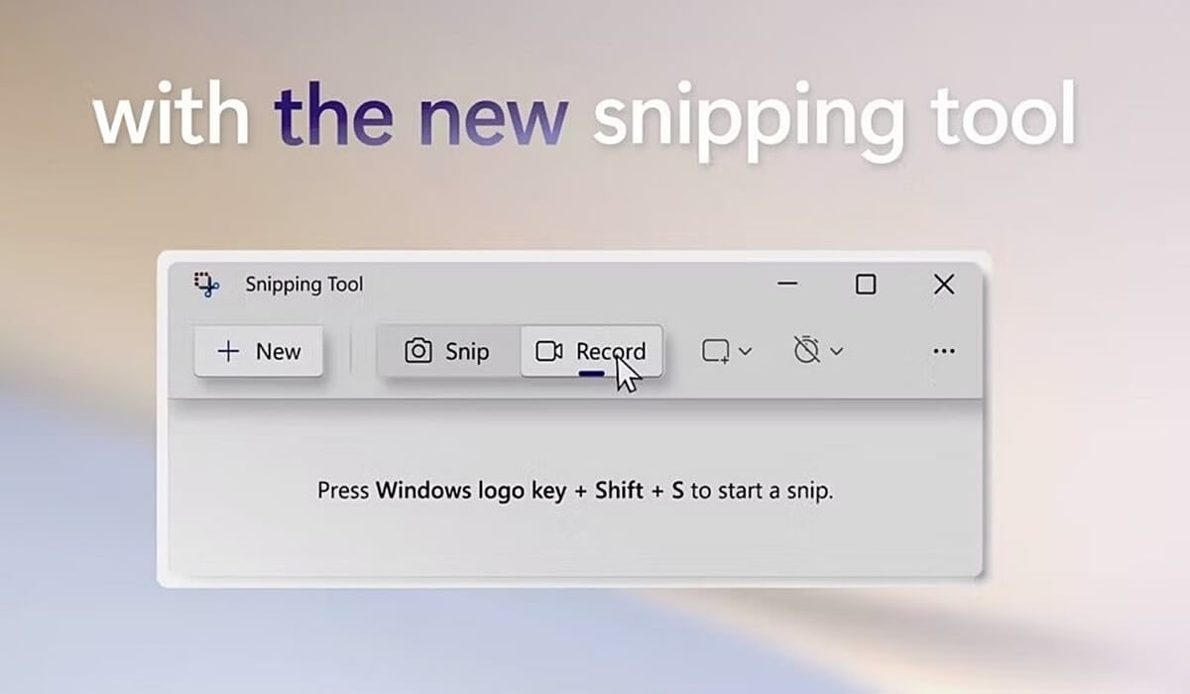Screen dimensions: 1190x694
Task: Click the plus icon on New button
Action: coord(228,351)
